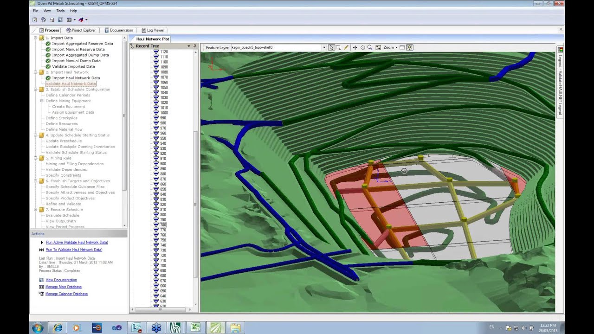This screenshot has height=334, width=594.
Task: Pin the Record Tree panel
Action: click(195, 46)
